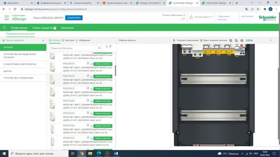Favorite the 16A 10mA type A breaker
280x157 pixels.
[x=91, y=113]
